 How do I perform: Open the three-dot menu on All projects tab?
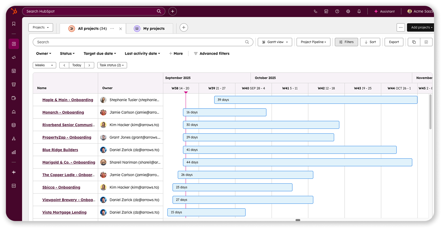(112, 28)
